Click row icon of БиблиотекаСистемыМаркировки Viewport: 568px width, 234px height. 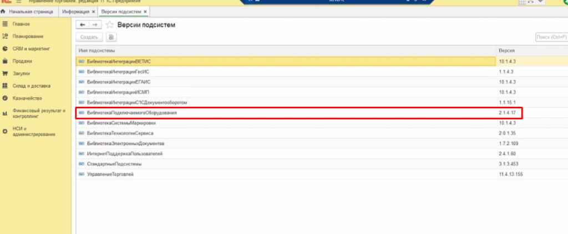[x=82, y=123]
